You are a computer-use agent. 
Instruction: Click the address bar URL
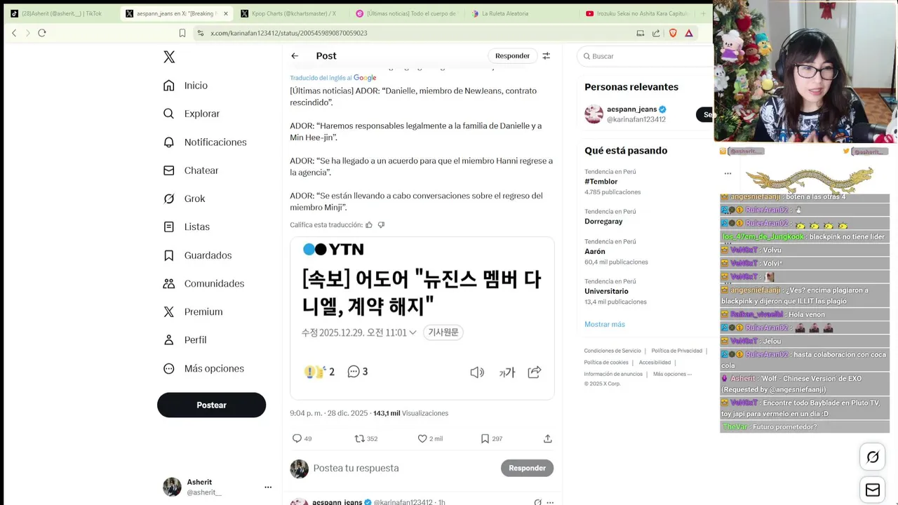click(x=289, y=33)
